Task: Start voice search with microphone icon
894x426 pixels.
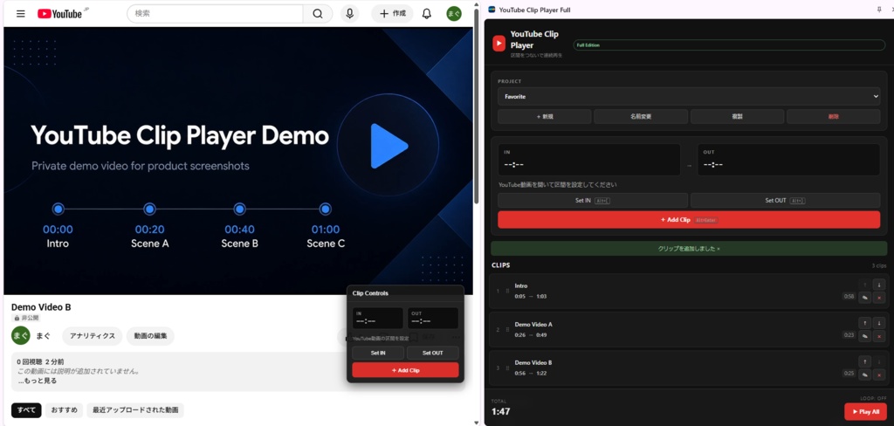Action: (x=349, y=14)
